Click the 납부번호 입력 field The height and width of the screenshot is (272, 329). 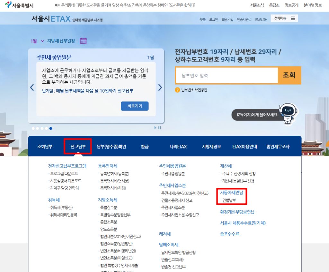[227, 76]
